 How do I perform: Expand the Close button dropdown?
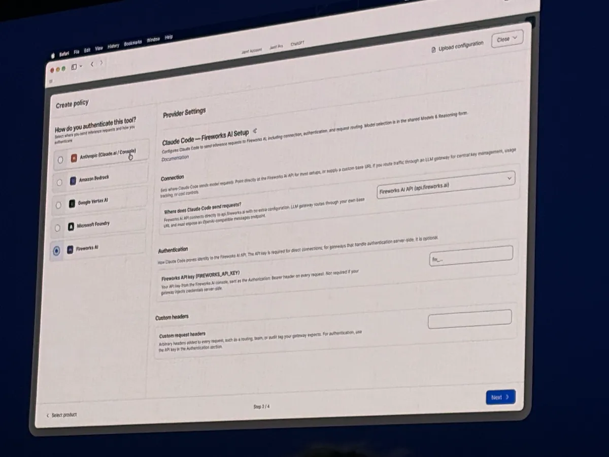(507, 39)
